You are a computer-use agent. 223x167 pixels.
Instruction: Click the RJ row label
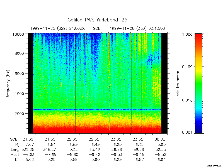17,145
